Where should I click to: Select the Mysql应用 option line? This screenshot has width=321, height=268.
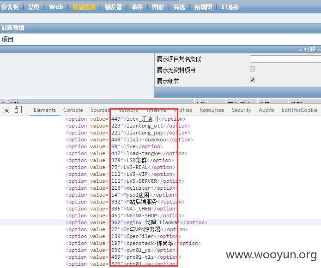[121, 195]
